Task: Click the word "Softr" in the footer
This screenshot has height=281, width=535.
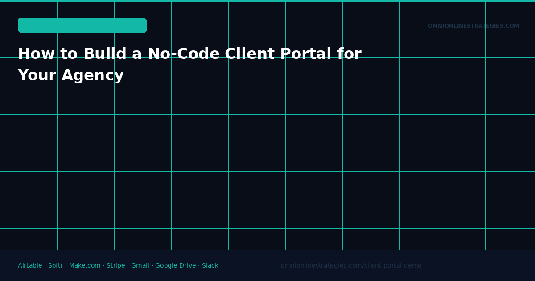Action: coord(56,266)
